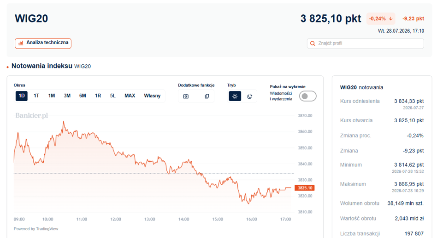Select the 1D period tab

[22, 96]
